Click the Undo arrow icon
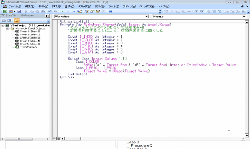The width and height of the screenshot is (250, 149). (x=50, y=11)
